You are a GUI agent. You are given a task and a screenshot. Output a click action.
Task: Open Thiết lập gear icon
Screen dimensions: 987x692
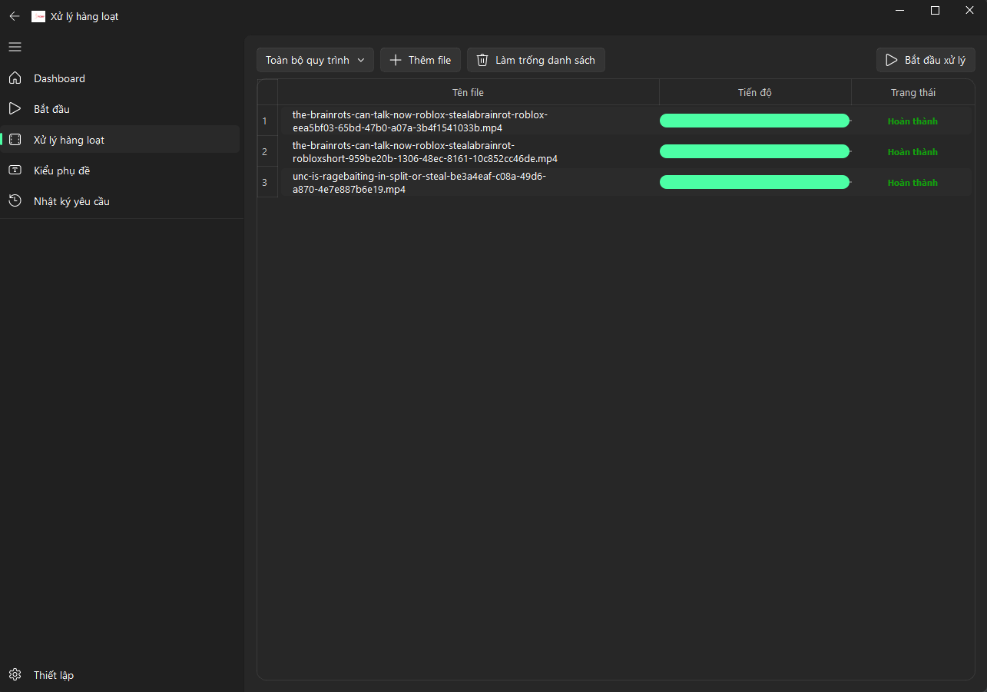tap(15, 675)
